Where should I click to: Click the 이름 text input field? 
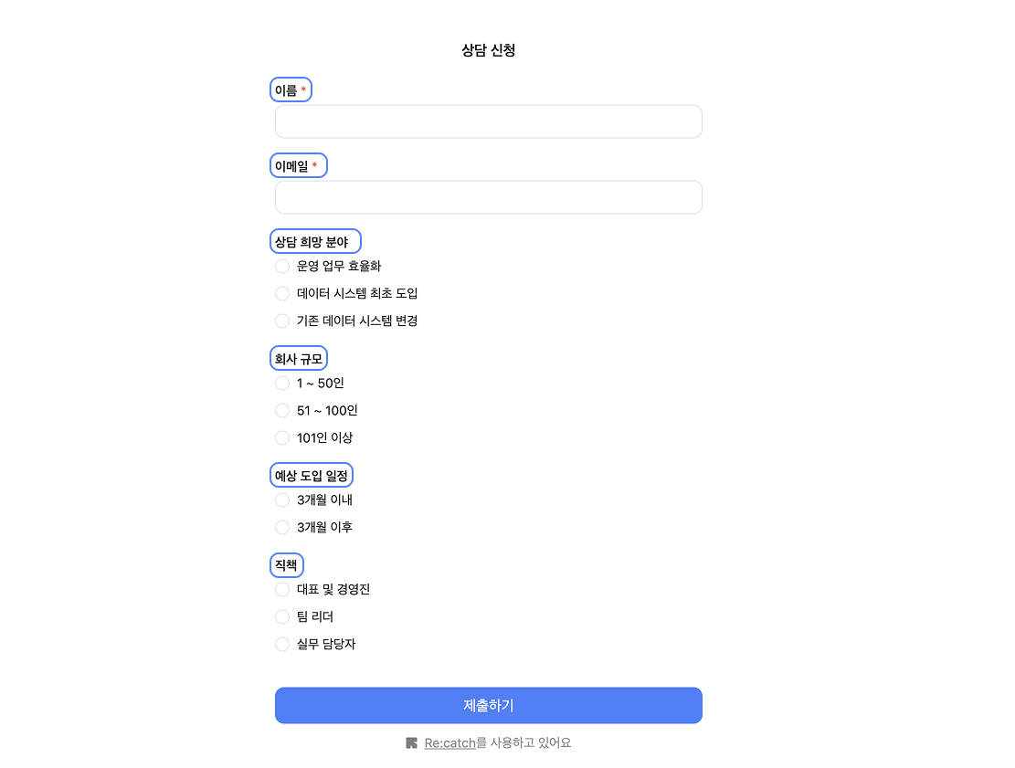(488, 121)
